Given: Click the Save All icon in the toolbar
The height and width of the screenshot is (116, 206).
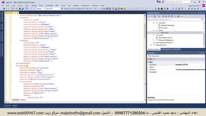Looking at the screenshot, I should point(23,9).
